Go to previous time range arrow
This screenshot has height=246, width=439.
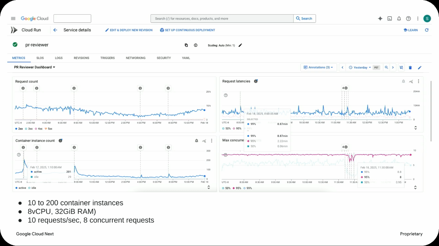(342, 67)
